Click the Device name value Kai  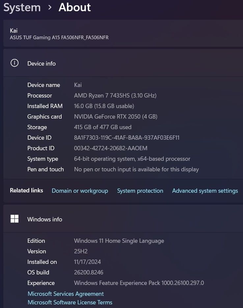pos(78,85)
